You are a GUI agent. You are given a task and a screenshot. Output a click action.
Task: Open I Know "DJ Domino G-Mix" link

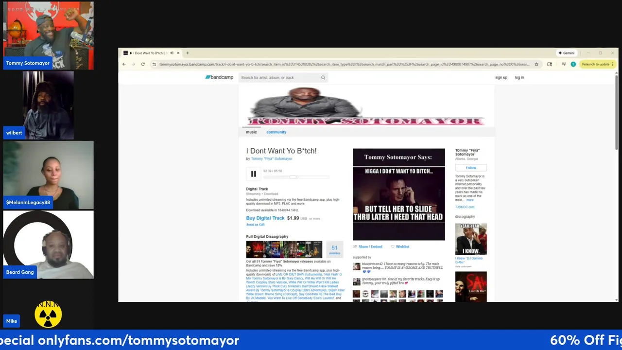(x=469, y=260)
